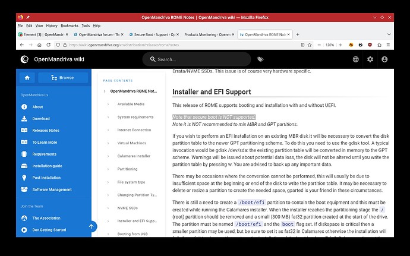Viewport: 410px width, 256px height.
Task: Open the Download sidebar link
Action: pos(41,118)
